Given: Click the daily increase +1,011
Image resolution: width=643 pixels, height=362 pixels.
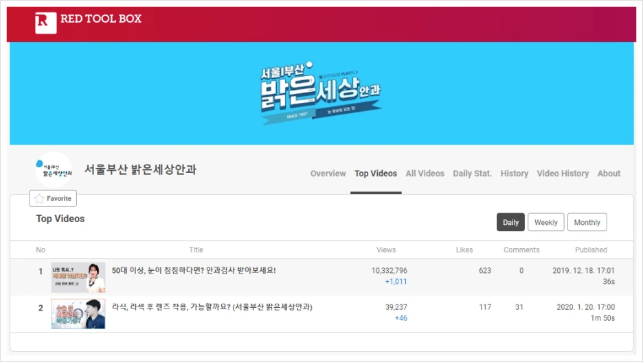Looking at the screenshot, I should (396, 281).
